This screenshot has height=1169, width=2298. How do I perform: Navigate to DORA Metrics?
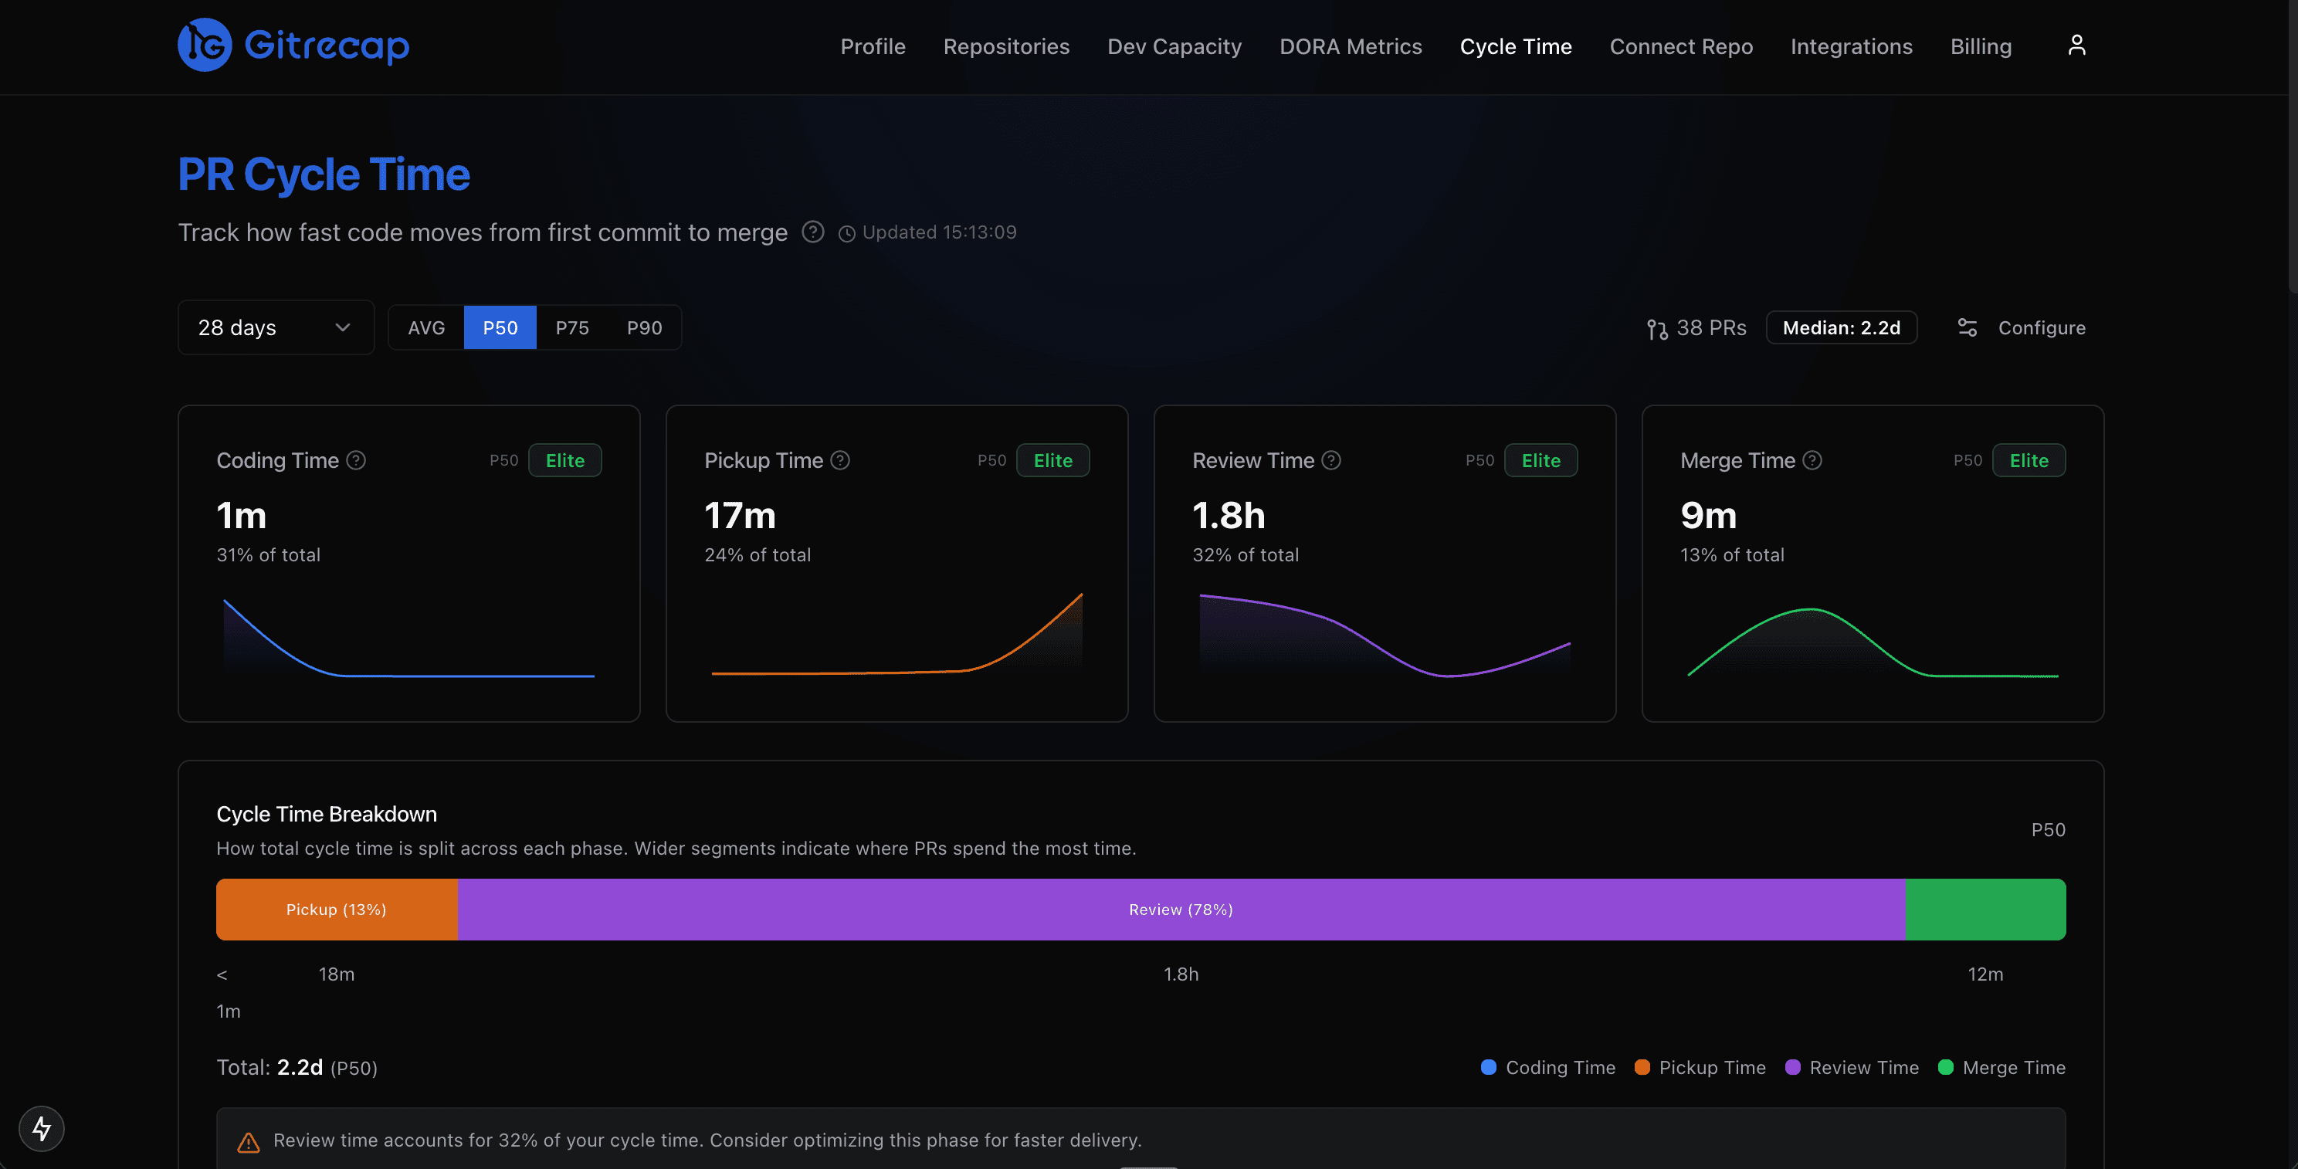tap(1351, 46)
